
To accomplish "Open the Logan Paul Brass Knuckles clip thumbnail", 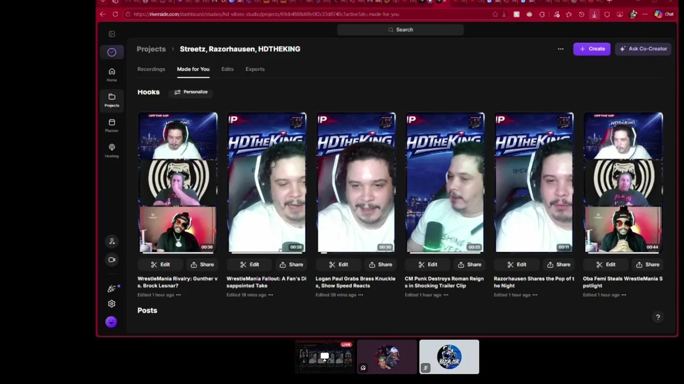I will click(356, 182).
